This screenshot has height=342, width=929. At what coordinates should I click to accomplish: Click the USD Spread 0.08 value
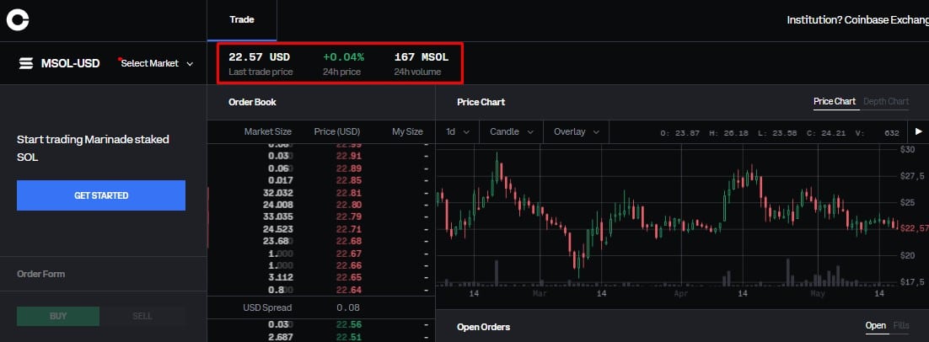(348, 307)
